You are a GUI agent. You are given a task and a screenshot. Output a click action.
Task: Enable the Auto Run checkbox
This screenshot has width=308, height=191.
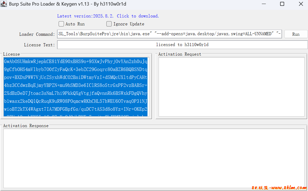(61, 24)
